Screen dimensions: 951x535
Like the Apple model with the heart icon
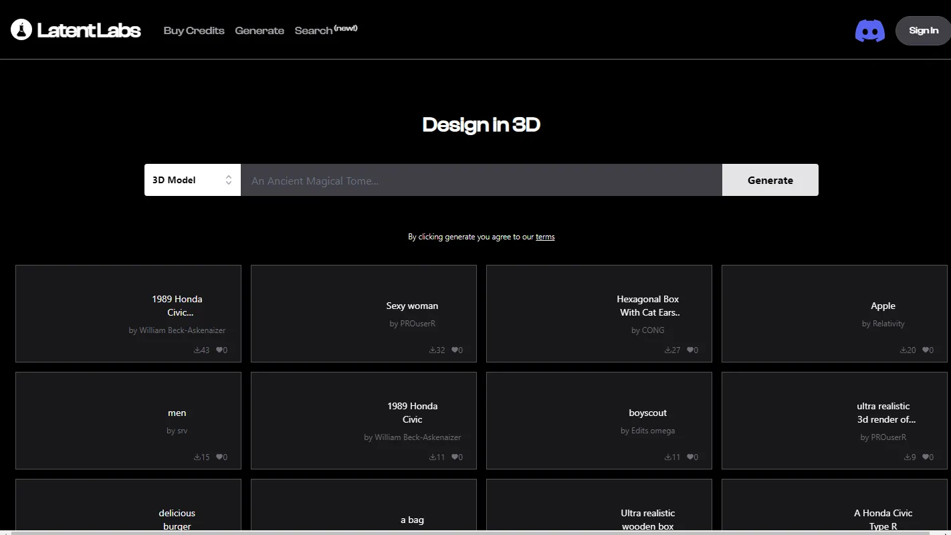927,350
